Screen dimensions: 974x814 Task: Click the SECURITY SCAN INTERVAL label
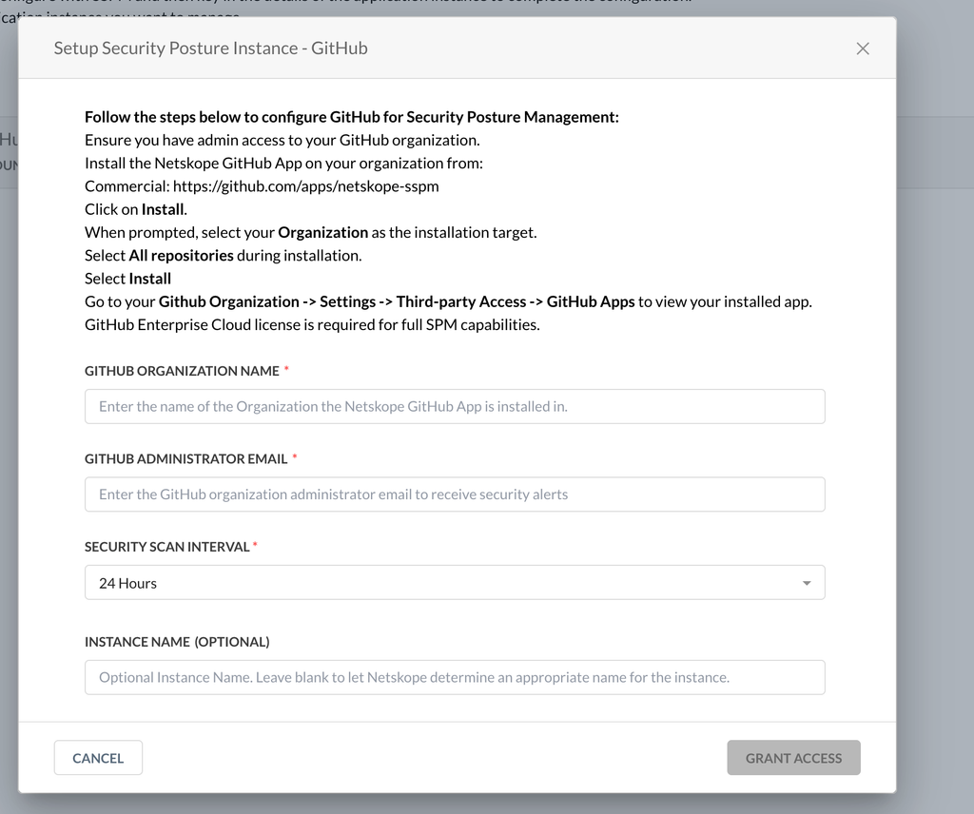tap(167, 547)
